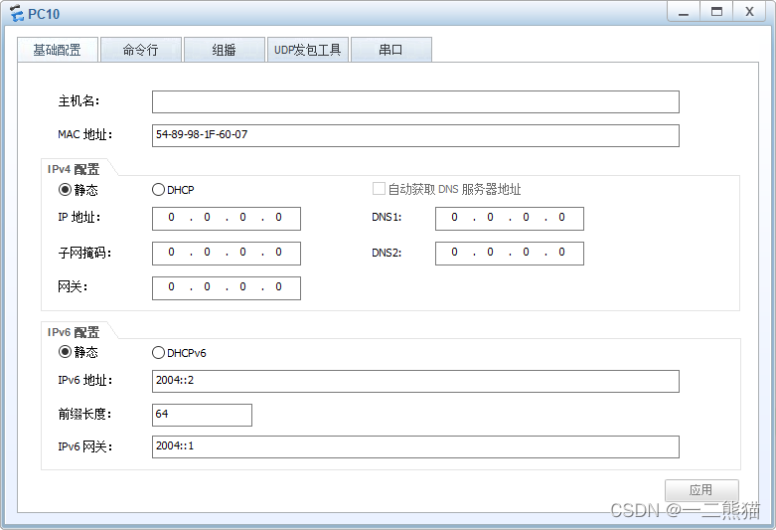
Task: Switch to the UDP发包工具 tab
Action: (308, 50)
